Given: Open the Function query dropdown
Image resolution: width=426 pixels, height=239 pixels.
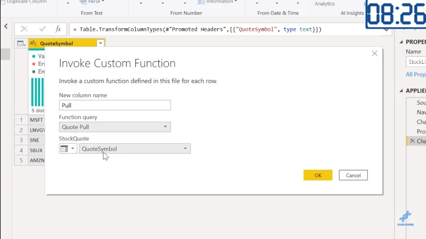Looking at the screenshot, I should (114, 127).
